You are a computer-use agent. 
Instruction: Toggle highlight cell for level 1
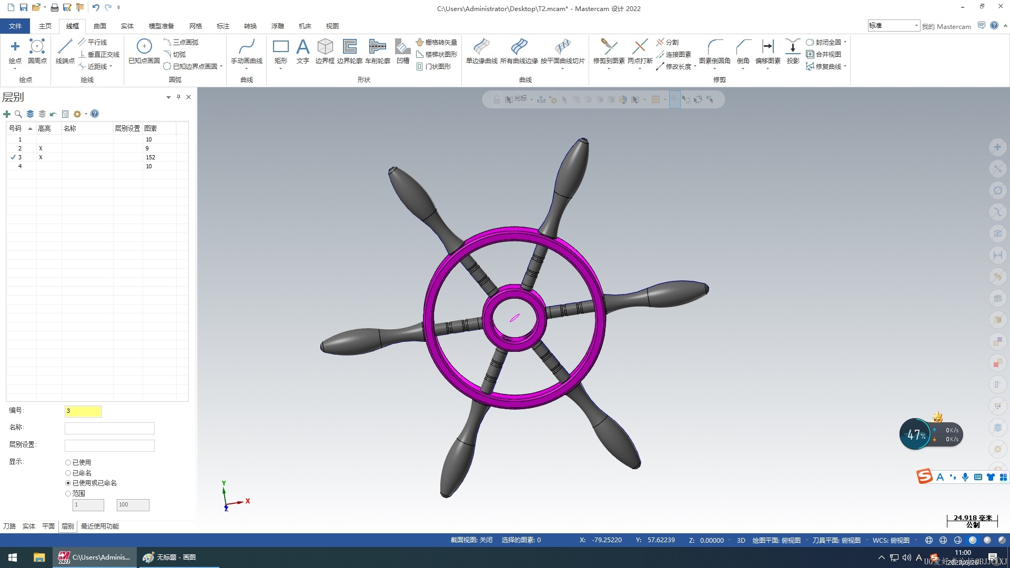coord(48,139)
